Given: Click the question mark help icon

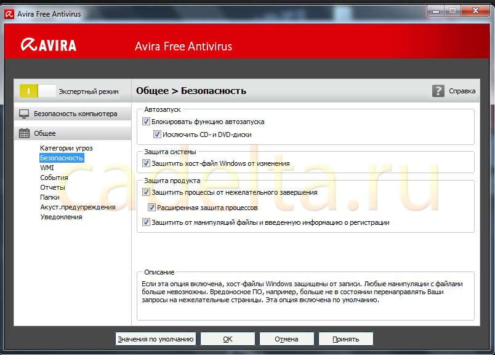Looking at the screenshot, I should pyautogui.click(x=438, y=91).
